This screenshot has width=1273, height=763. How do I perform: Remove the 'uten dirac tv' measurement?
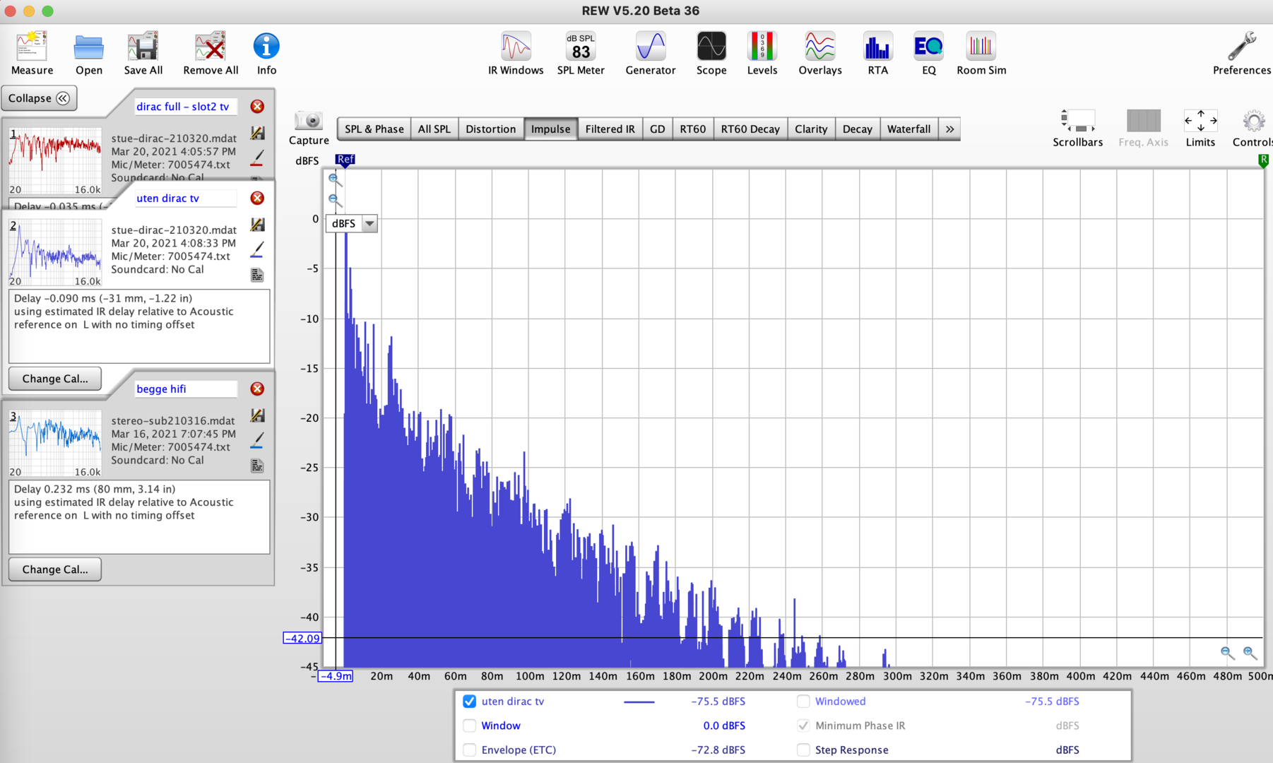click(x=257, y=198)
